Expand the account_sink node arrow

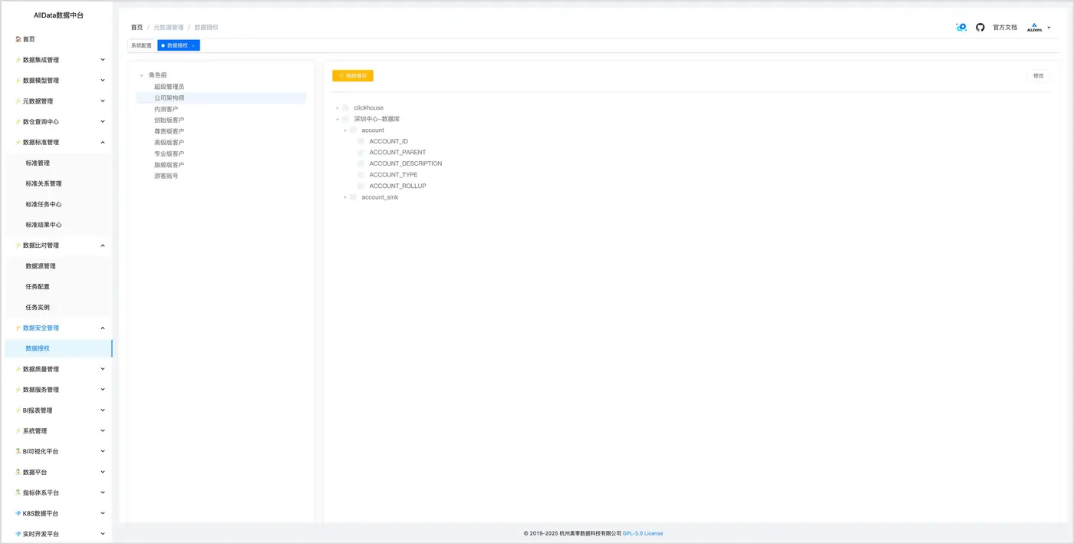pyautogui.click(x=345, y=197)
